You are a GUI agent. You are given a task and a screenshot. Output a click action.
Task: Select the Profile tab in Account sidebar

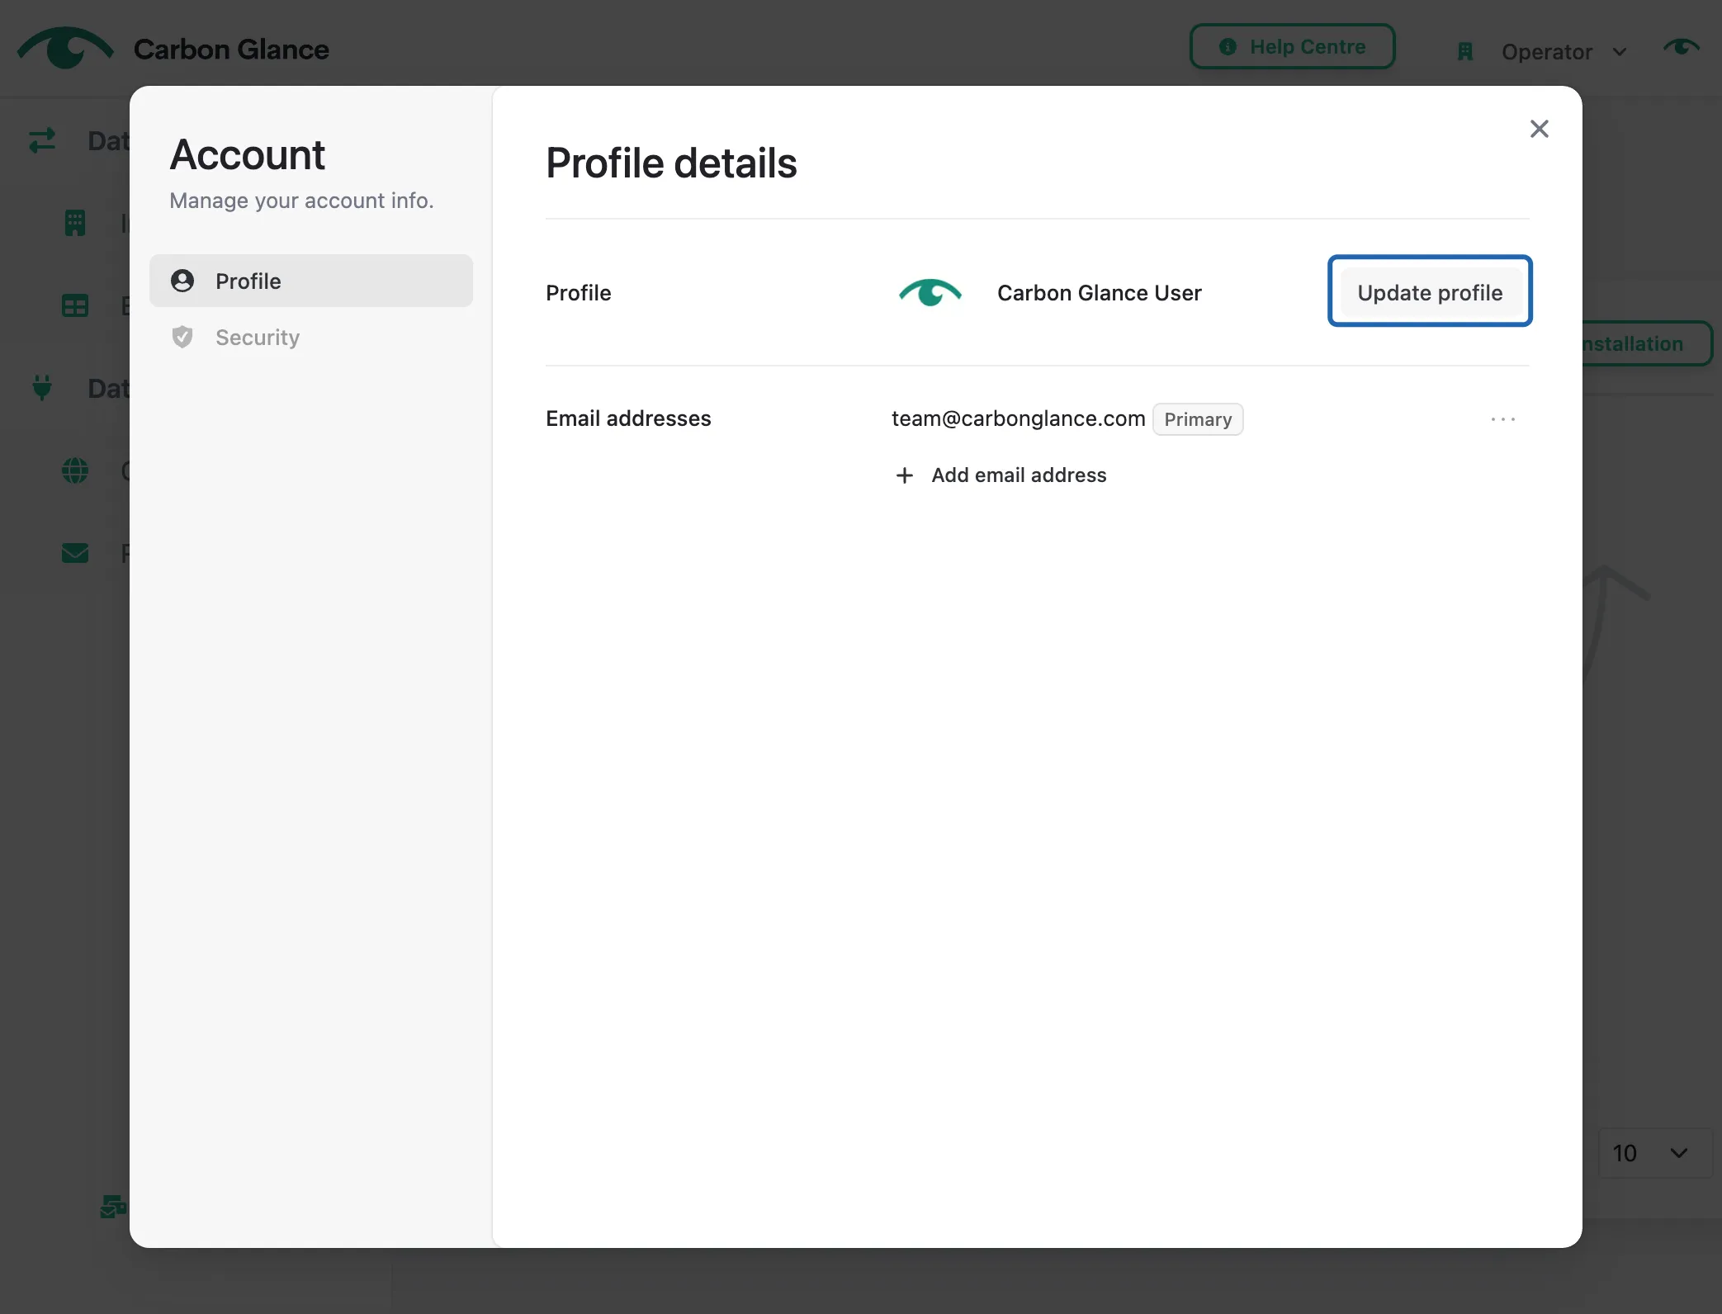[311, 281]
